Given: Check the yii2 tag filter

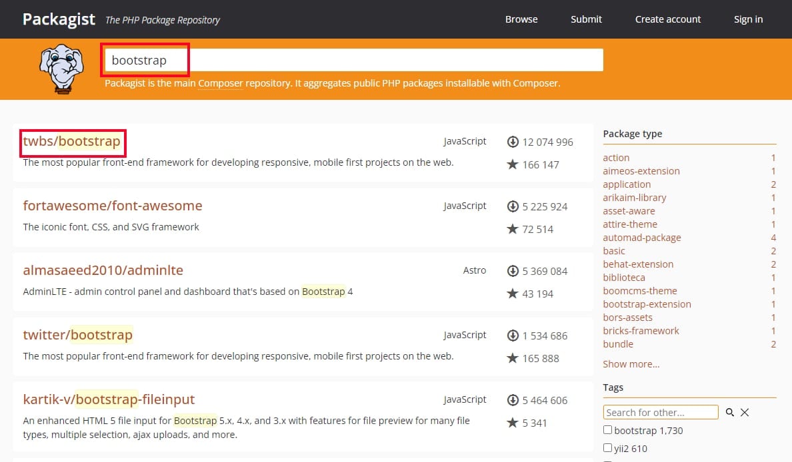Looking at the screenshot, I should pyautogui.click(x=607, y=448).
